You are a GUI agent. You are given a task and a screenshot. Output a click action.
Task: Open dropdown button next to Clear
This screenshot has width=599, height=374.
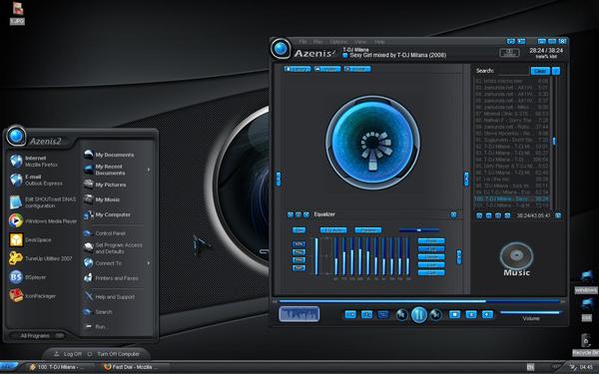[x=556, y=71]
